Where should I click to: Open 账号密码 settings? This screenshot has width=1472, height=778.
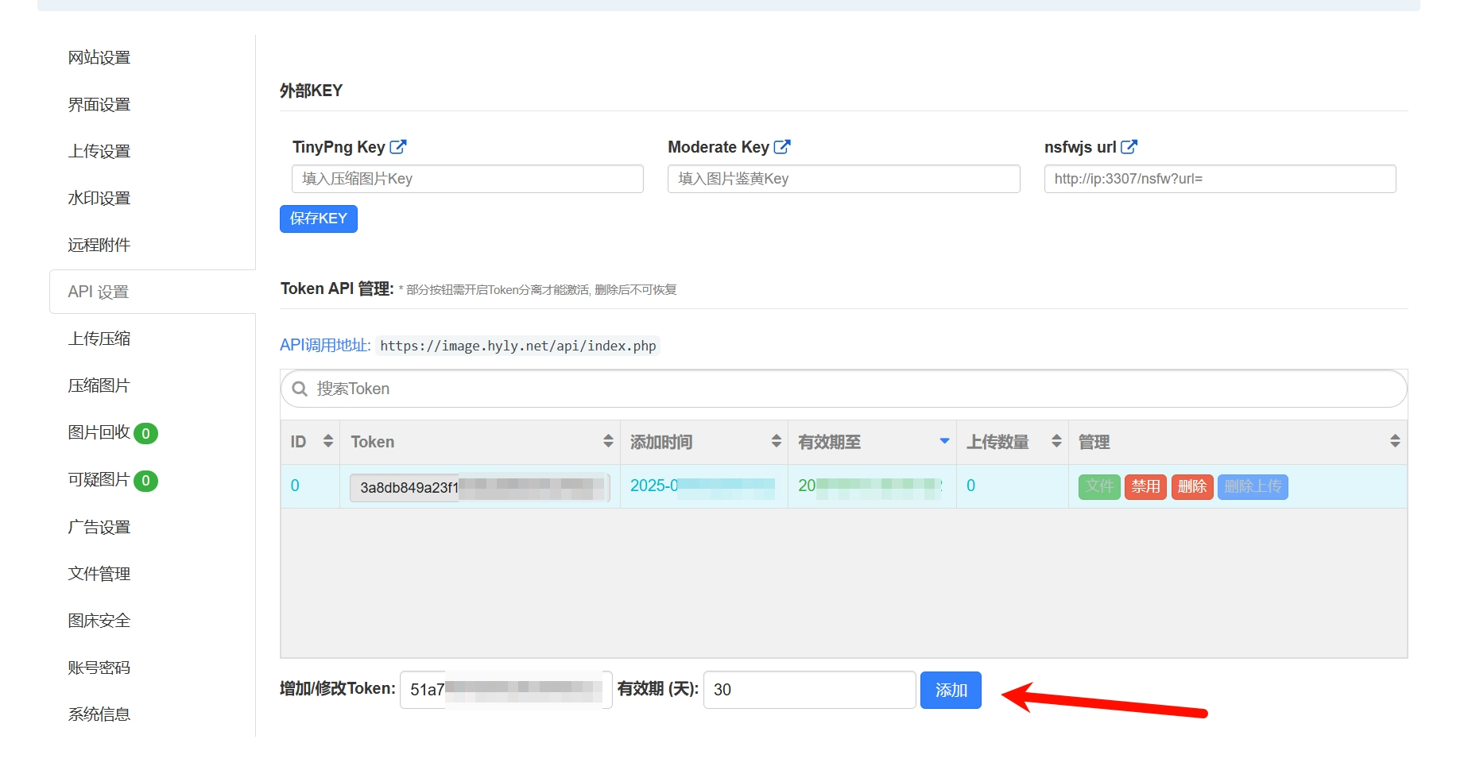coord(99,668)
